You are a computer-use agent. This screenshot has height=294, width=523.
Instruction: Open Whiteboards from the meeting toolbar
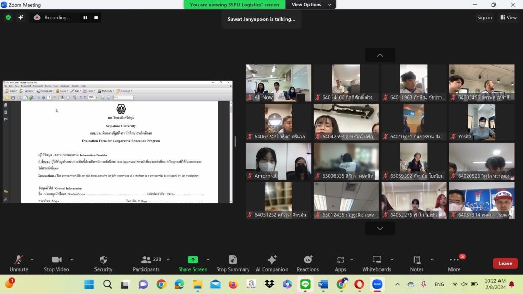coord(376,263)
